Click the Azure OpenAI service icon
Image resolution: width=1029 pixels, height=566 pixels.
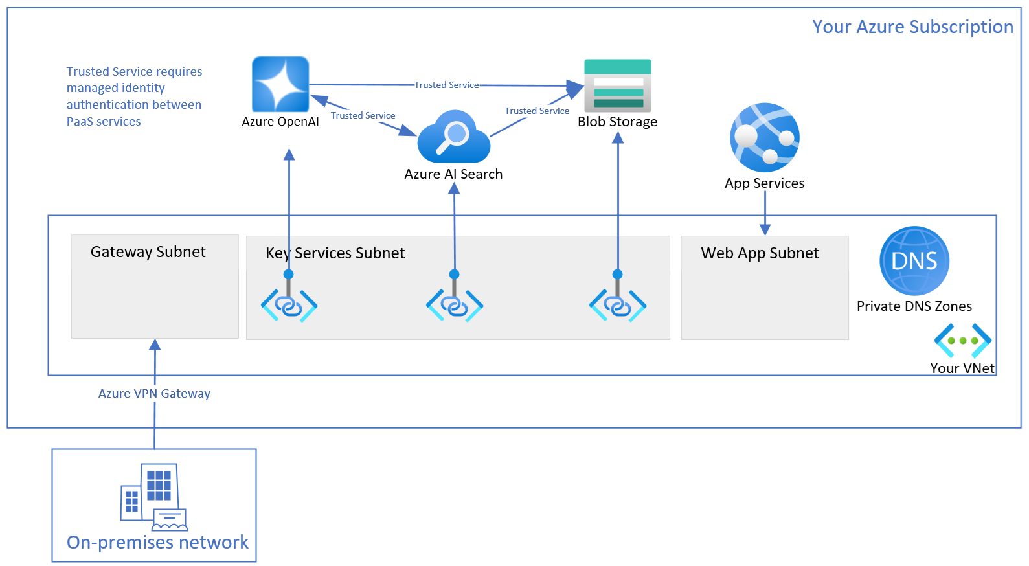tap(280, 84)
